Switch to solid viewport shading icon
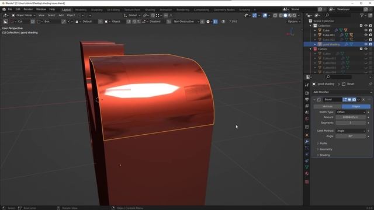 [x=285, y=15]
